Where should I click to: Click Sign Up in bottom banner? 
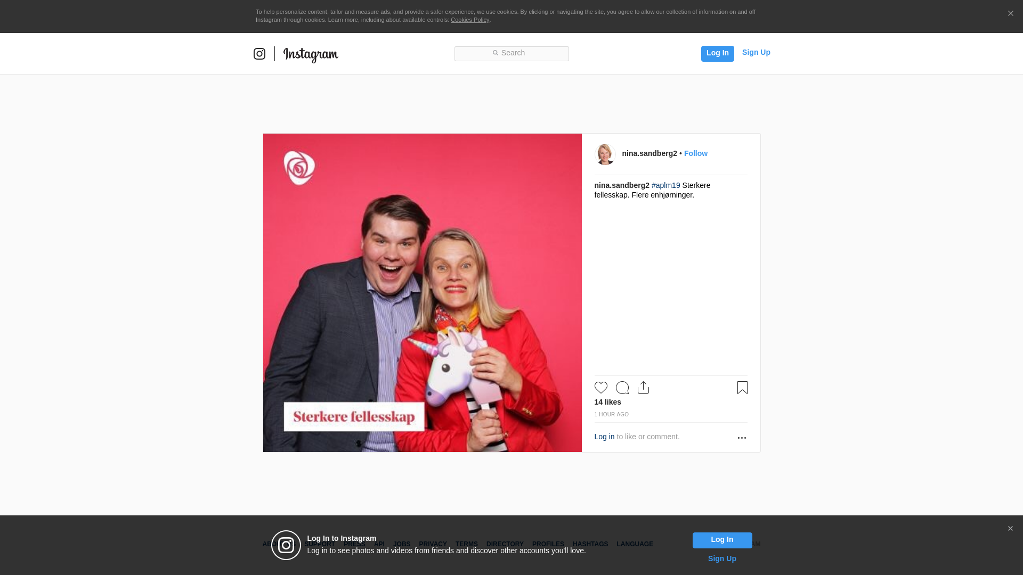(x=722, y=558)
